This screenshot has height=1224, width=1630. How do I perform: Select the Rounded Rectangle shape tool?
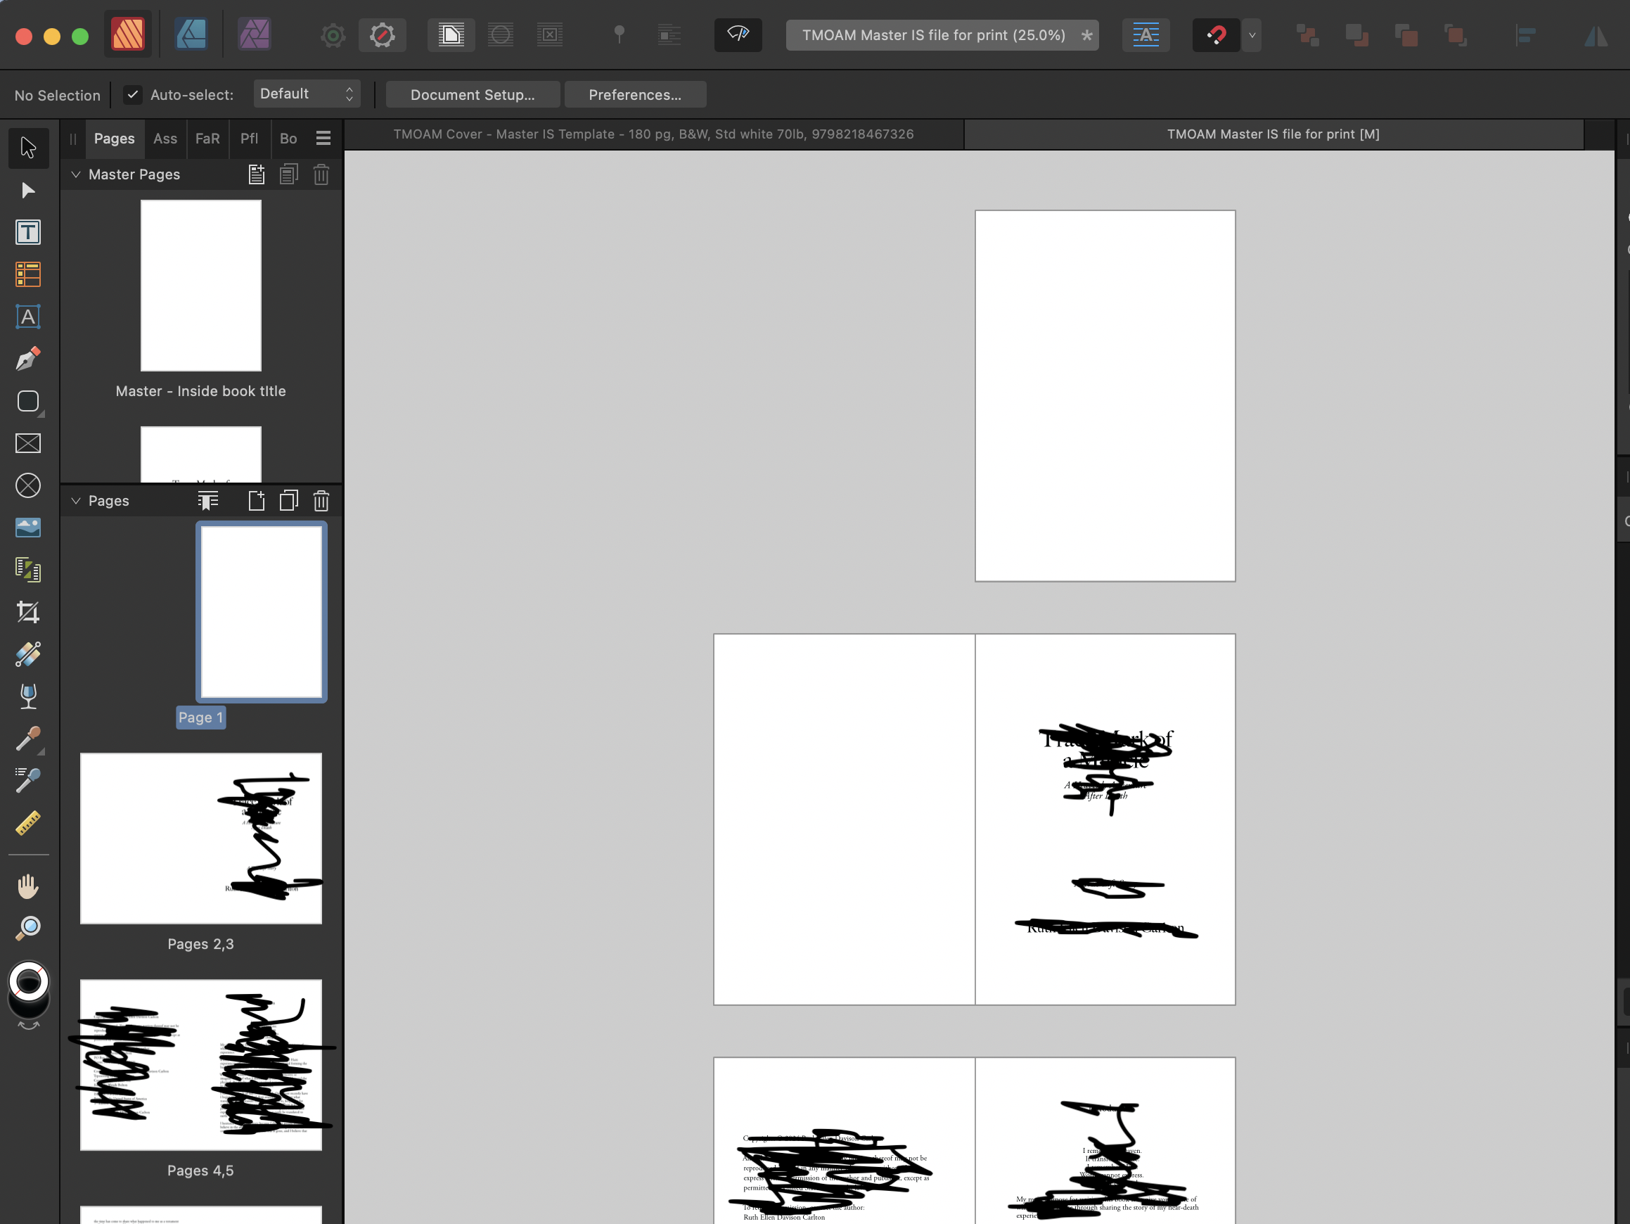(x=28, y=401)
